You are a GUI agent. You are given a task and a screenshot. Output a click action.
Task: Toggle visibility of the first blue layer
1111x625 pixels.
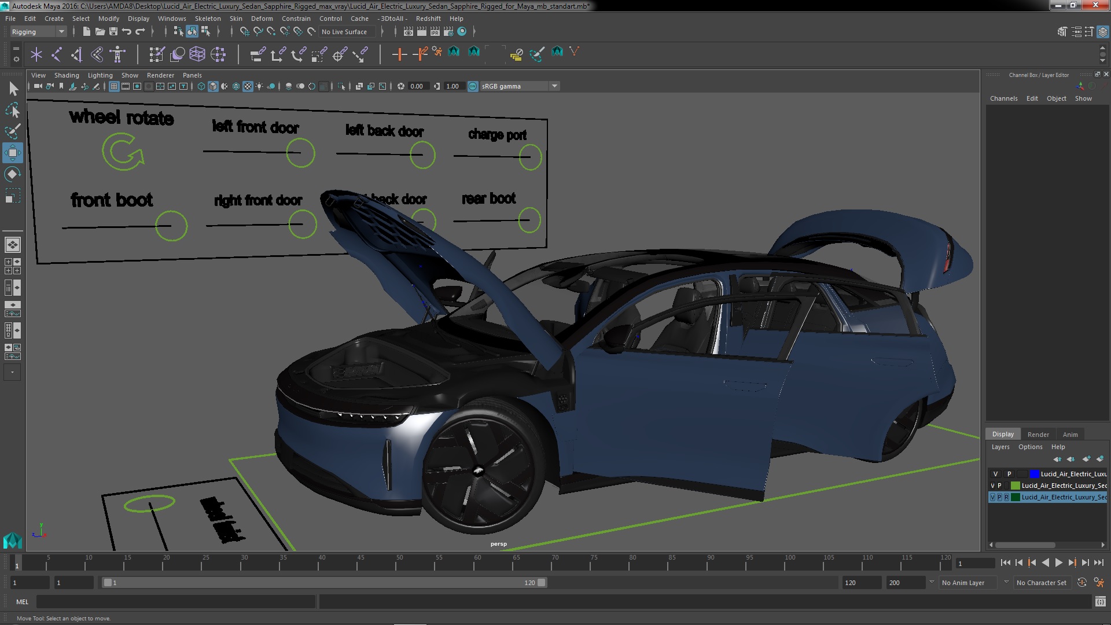995,474
